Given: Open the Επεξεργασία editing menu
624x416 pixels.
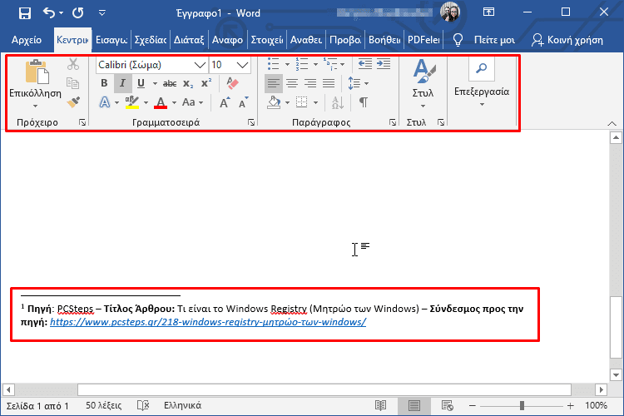Looking at the screenshot, I should 482,83.
